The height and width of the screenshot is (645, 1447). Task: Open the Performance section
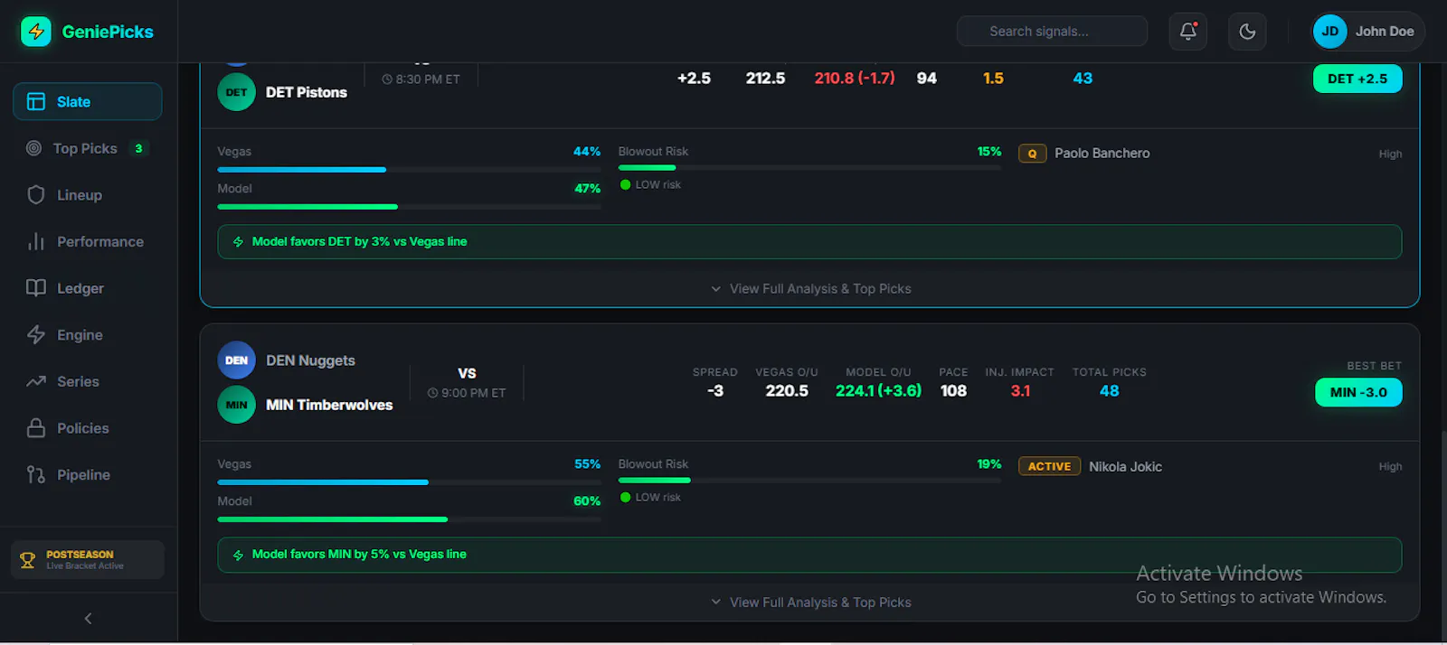[x=88, y=242]
